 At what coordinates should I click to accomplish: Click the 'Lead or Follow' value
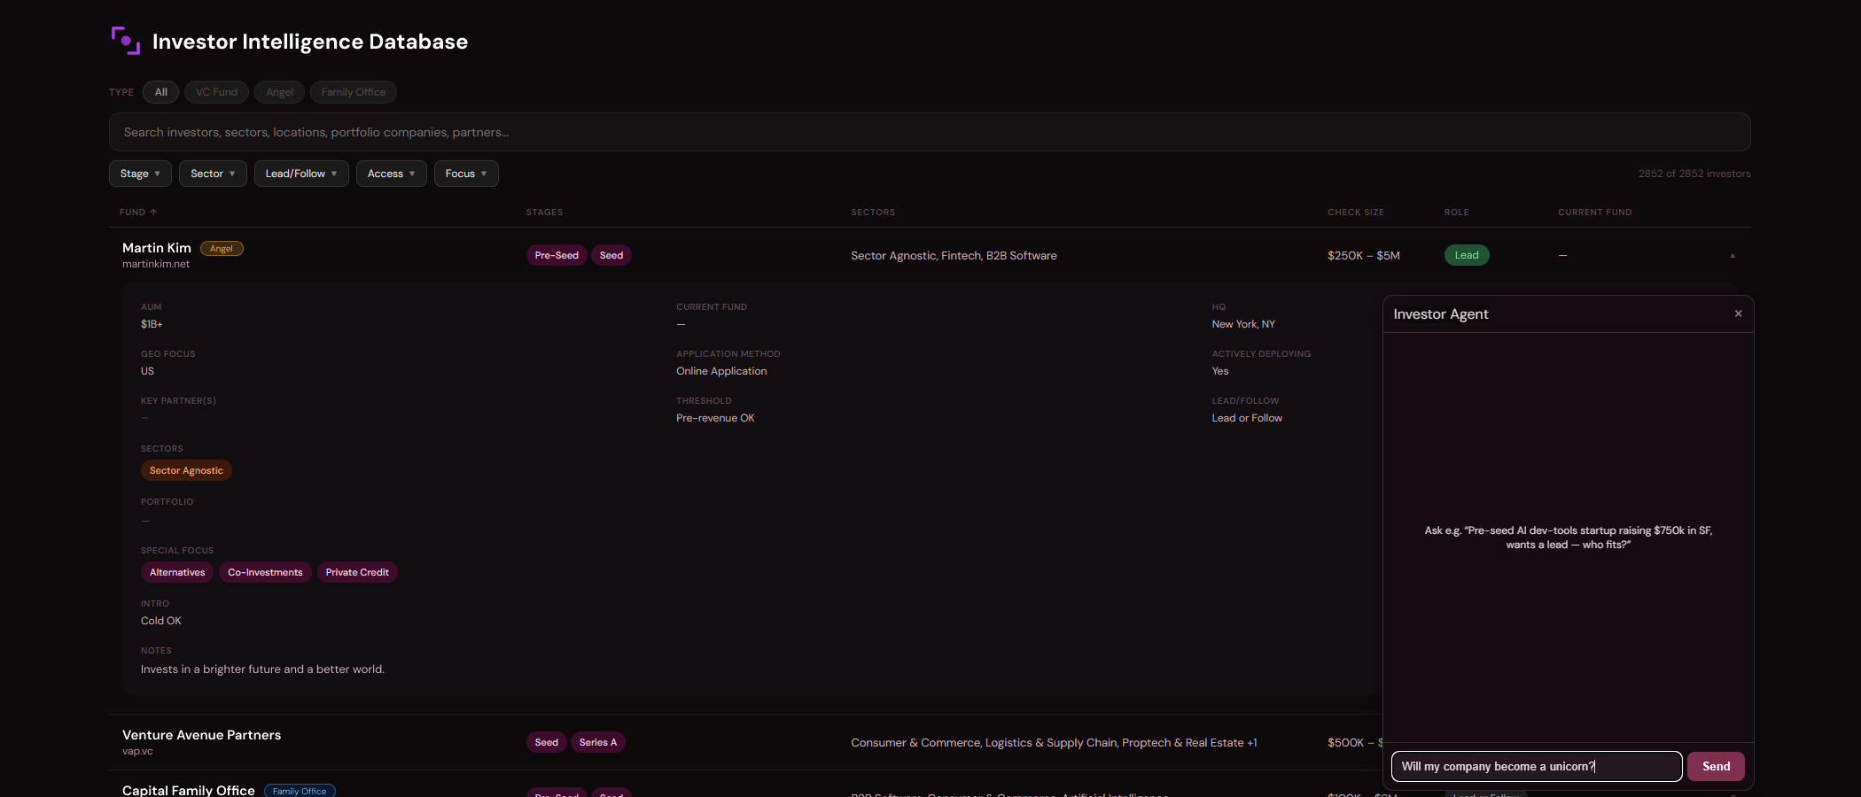[x=1247, y=418]
